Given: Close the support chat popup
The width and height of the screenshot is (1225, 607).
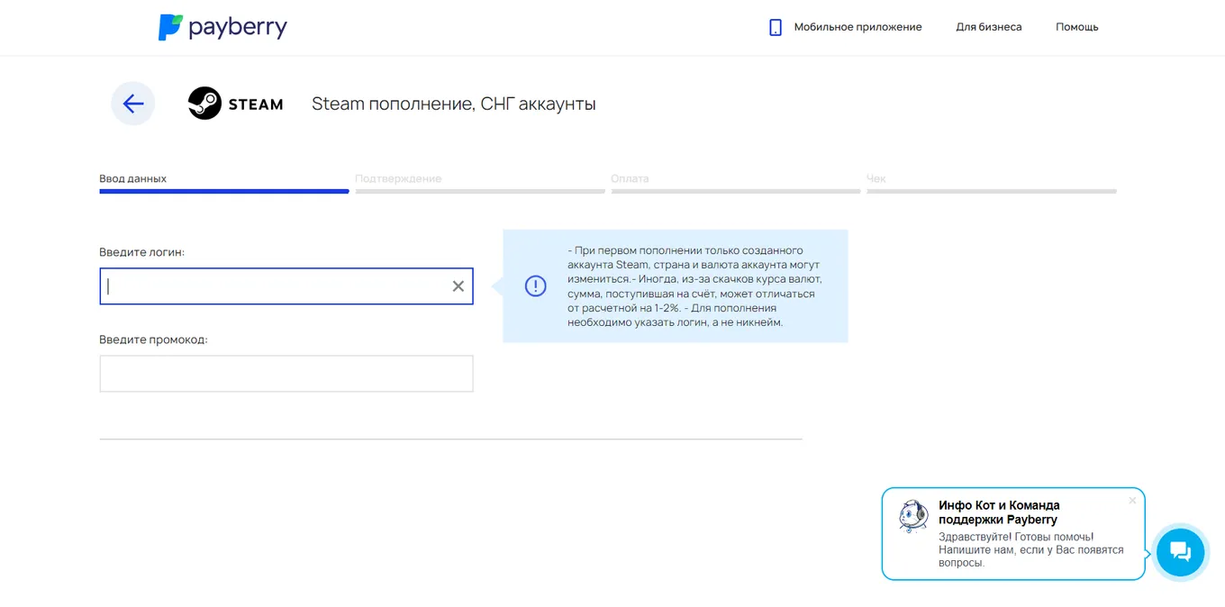Looking at the screenshot, I should pos(1133,500).
